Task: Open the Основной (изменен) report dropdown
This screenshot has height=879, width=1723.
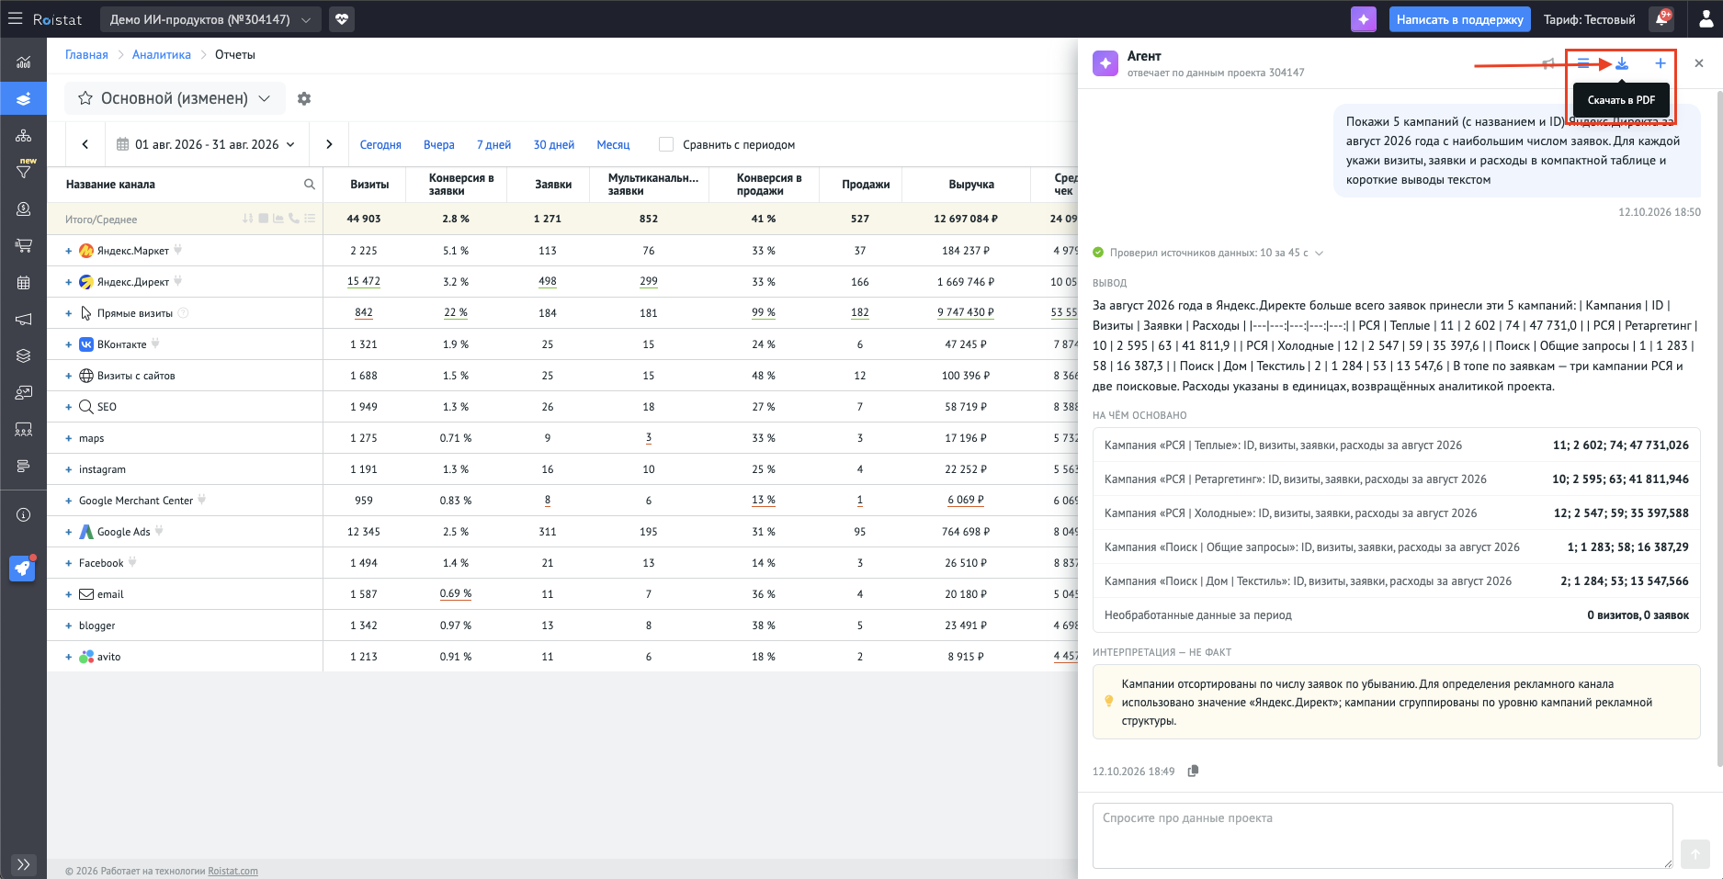Action: point(175,98)
